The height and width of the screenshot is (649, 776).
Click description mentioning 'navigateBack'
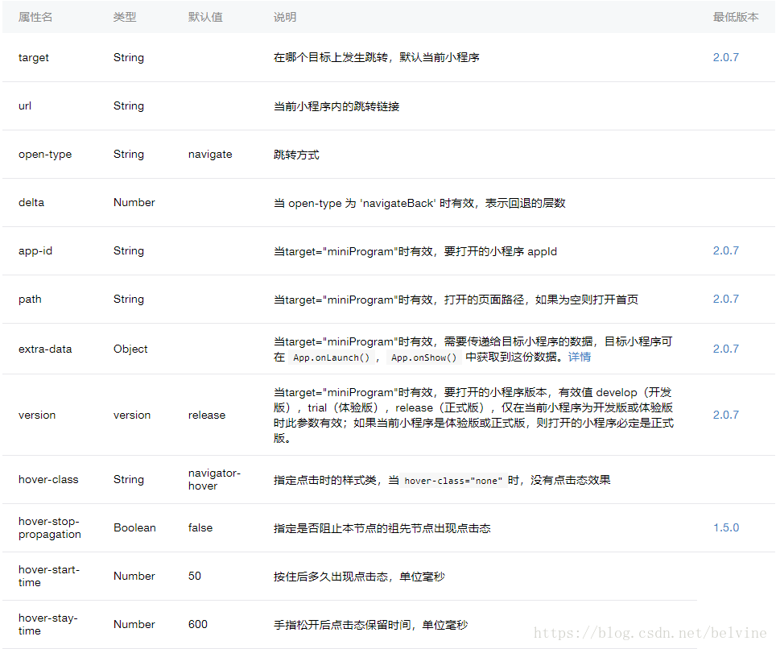tap(419, 204)
